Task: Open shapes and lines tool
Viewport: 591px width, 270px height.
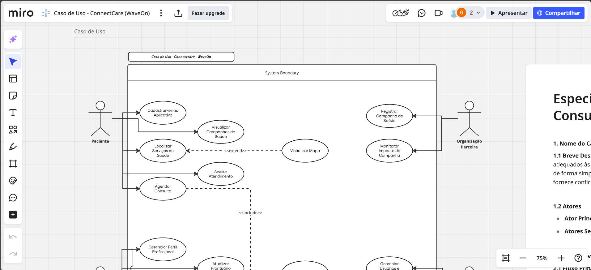Action: pyautogui.click(x=13, y=130)
